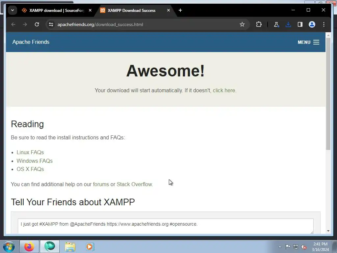Reload the current page
This screenshot has width=337, height=253.
tap(37, 24)
